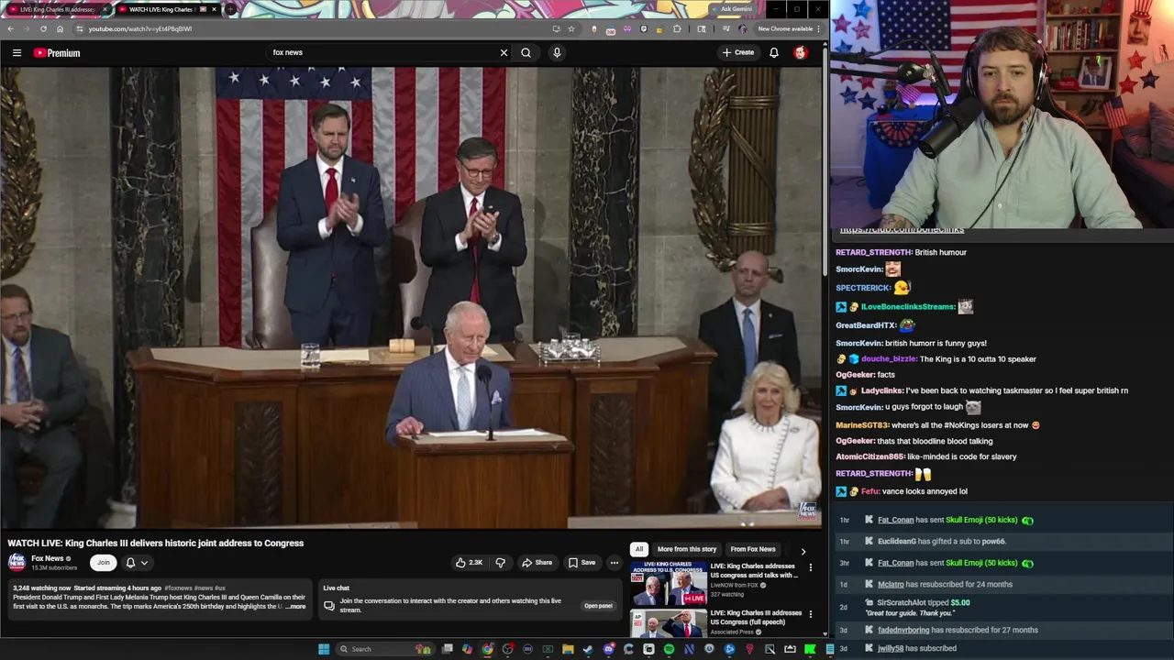Like the video with thumbs up
1174x660 pixels.
469,563
